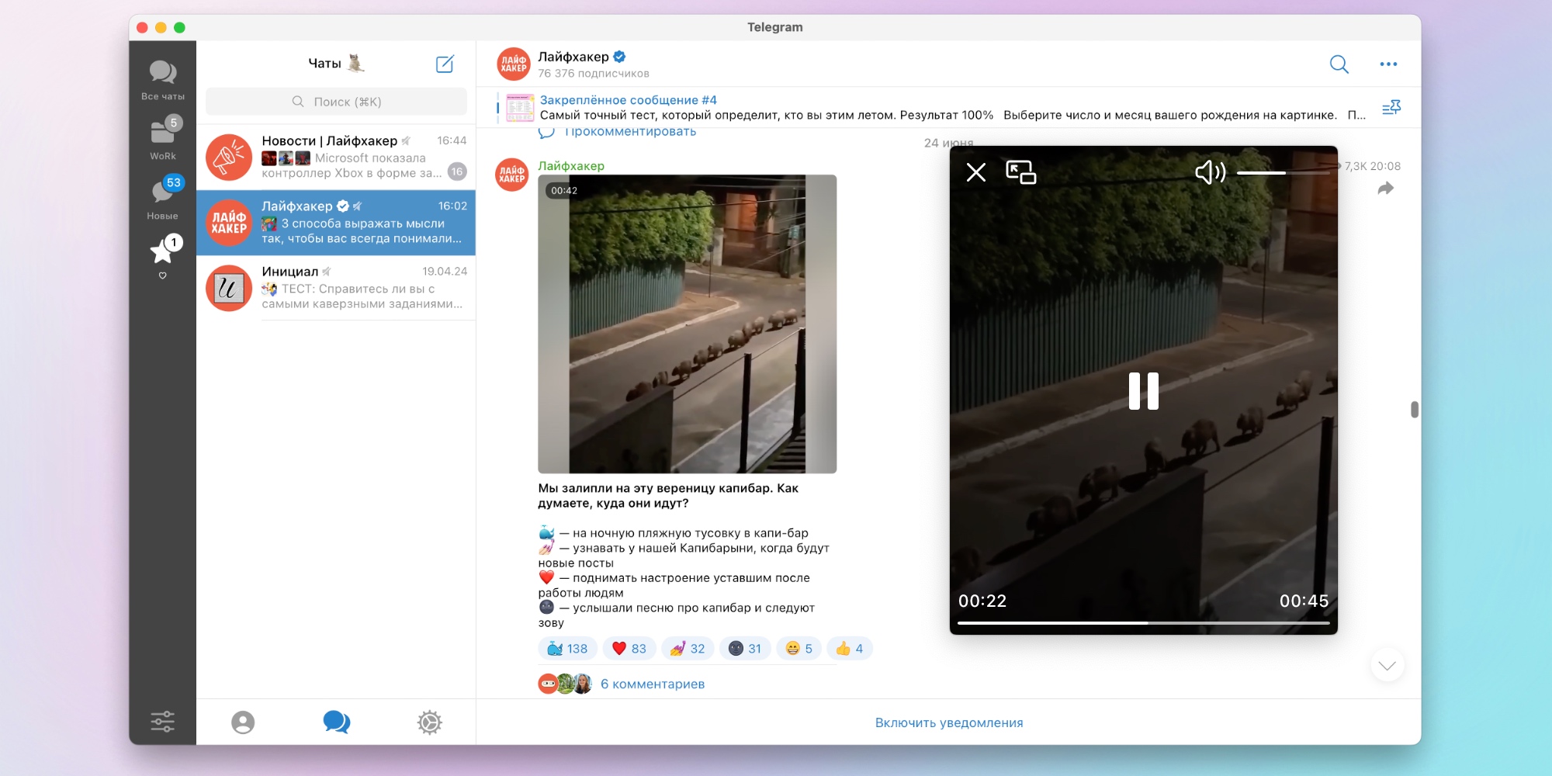Close the floating video player

tap(976, 172)
